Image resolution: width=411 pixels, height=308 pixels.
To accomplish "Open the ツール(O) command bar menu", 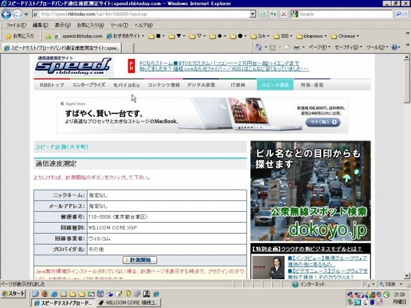I will coord(377,47).
